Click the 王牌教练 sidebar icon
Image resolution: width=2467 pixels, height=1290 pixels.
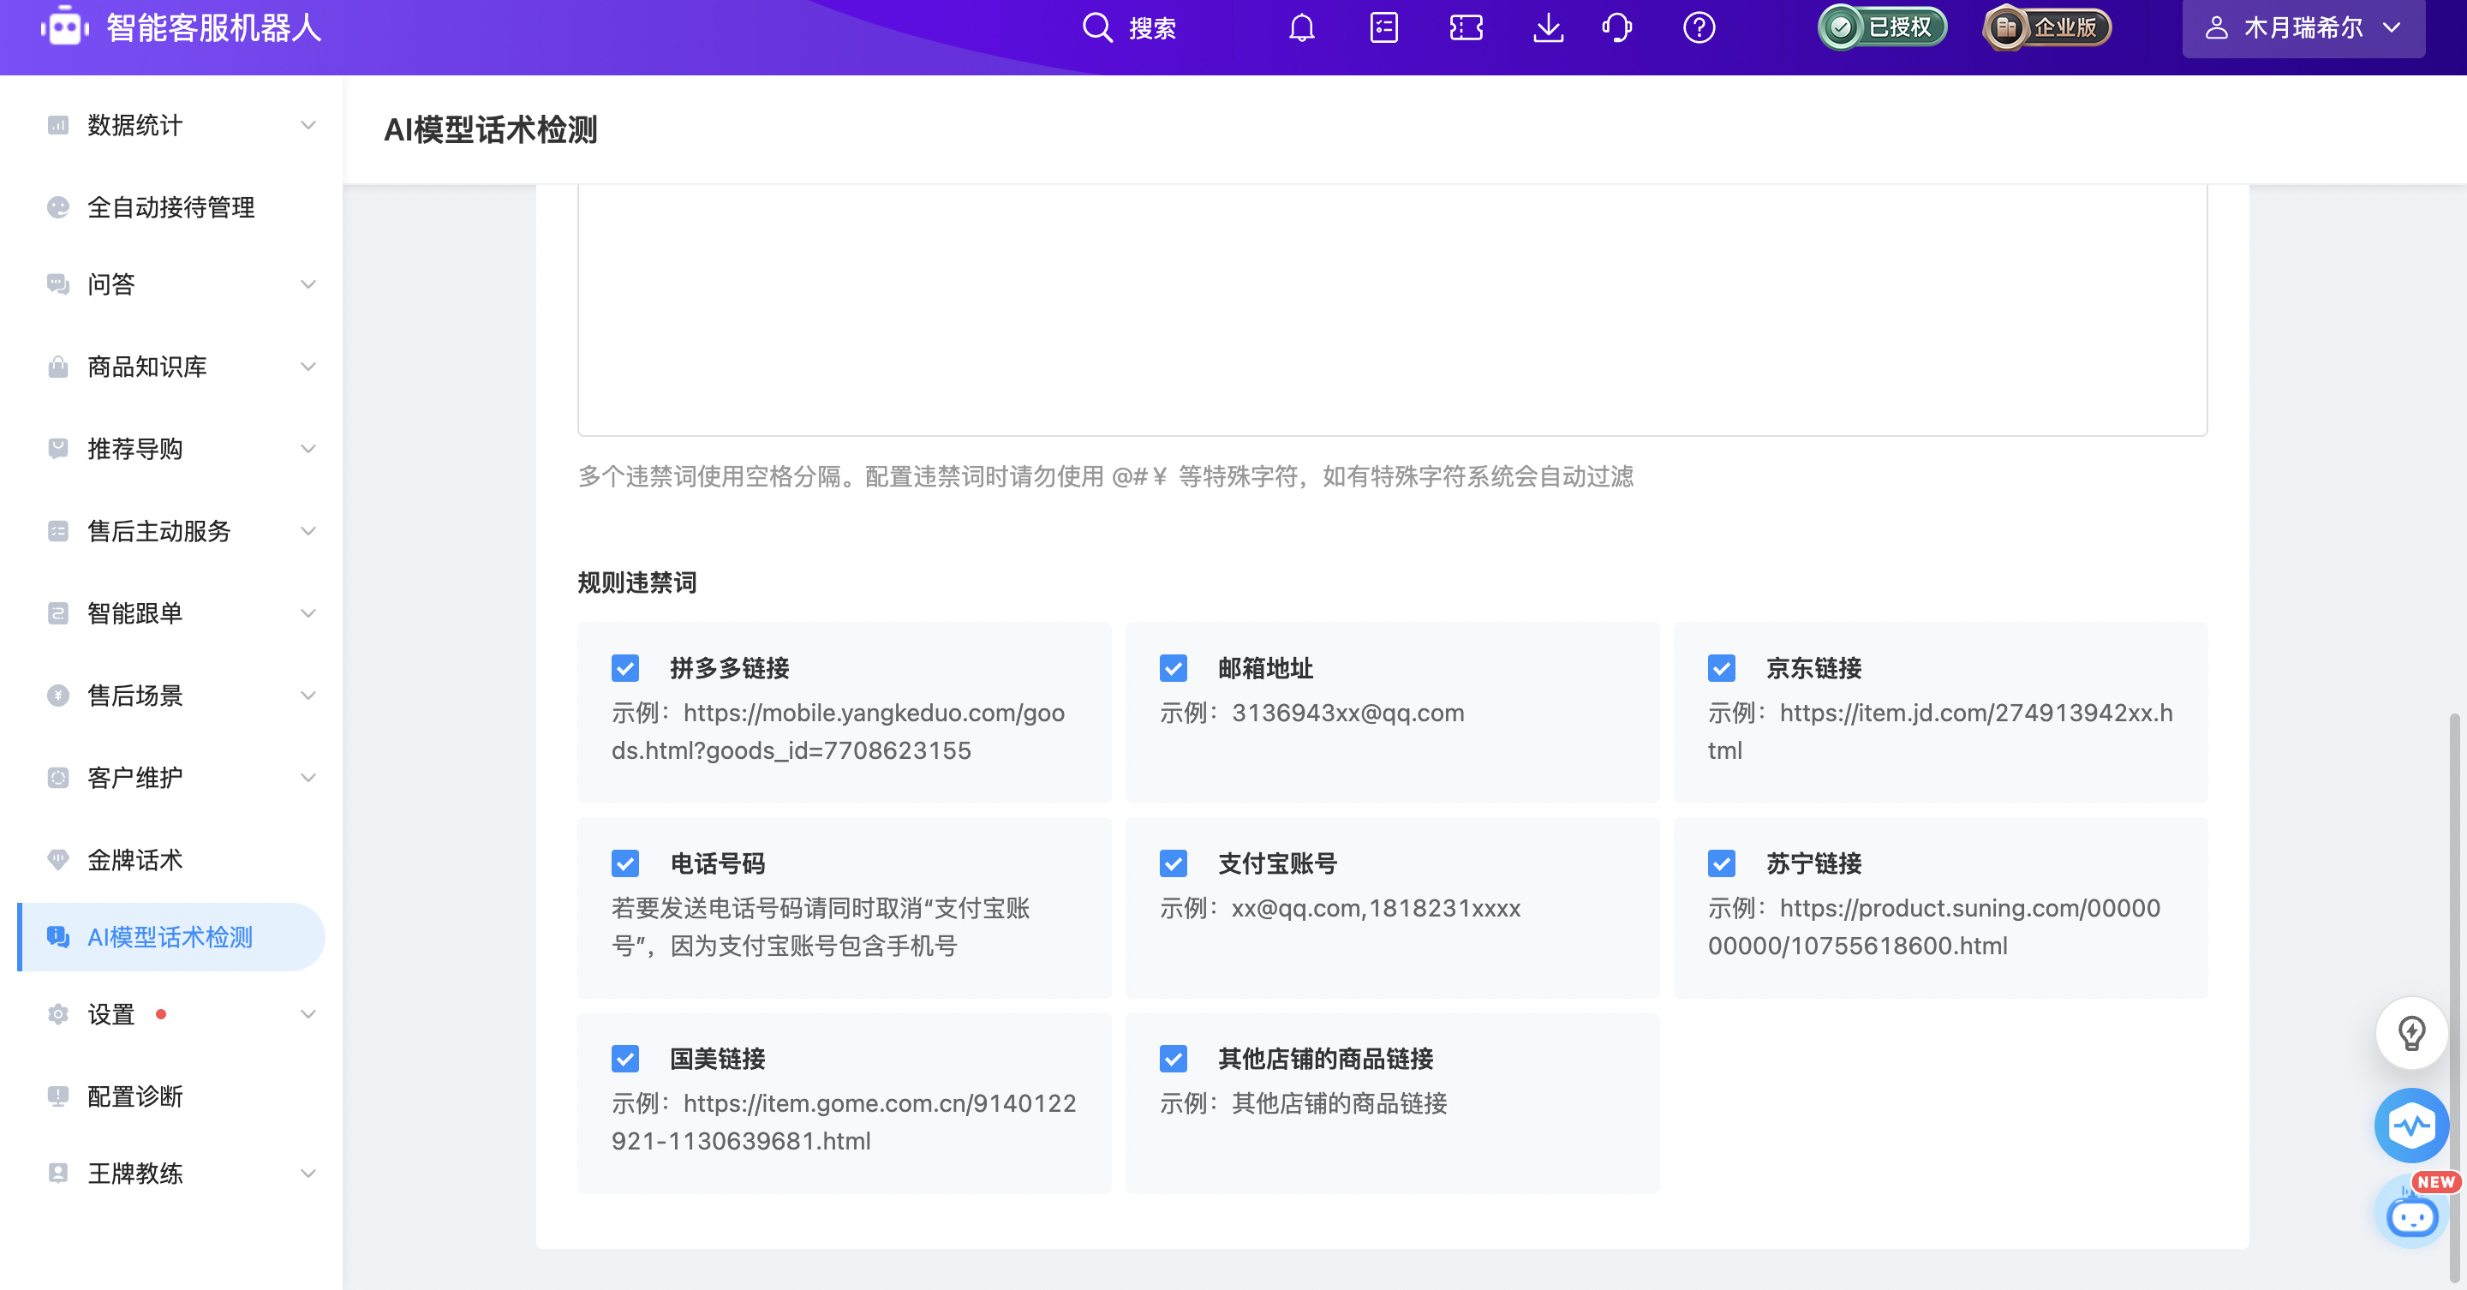58,1174
